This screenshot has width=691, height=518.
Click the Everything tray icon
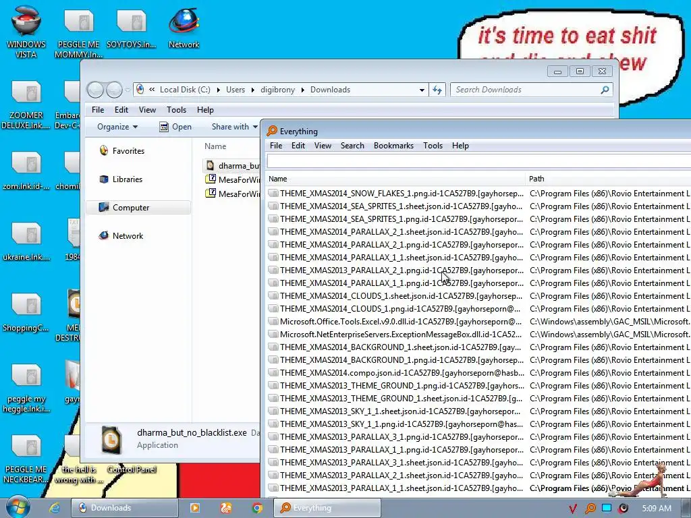[x=590, y=509]
